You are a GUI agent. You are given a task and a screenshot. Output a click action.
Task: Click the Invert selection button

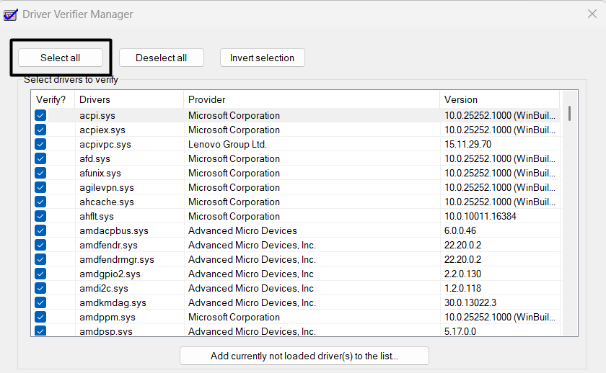coord(262,58)
